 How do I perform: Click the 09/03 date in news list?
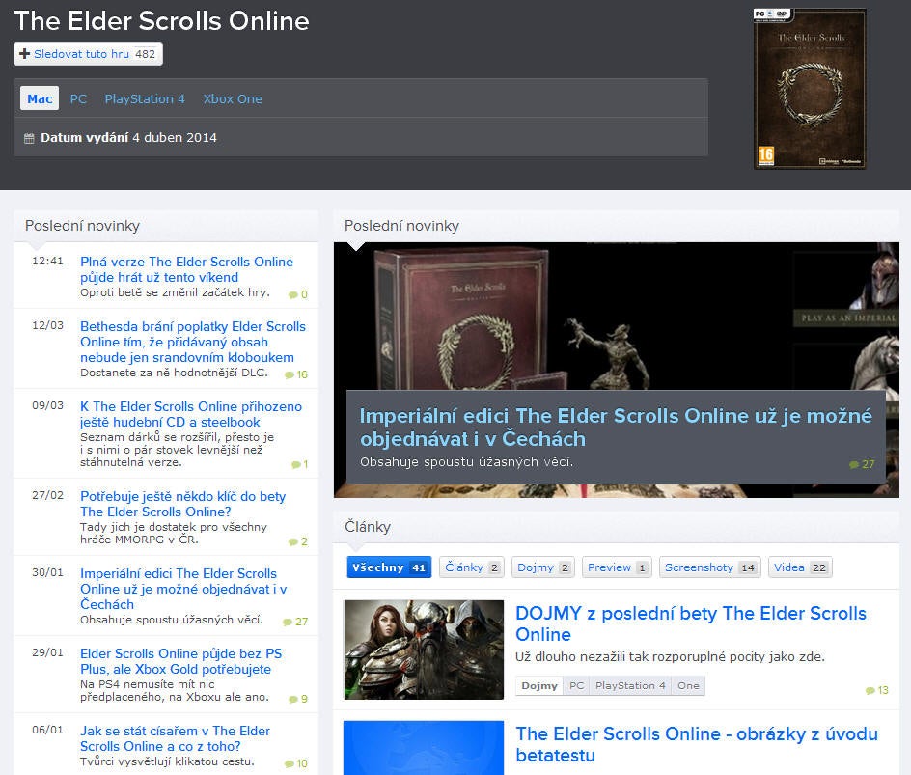click(47, 406)
